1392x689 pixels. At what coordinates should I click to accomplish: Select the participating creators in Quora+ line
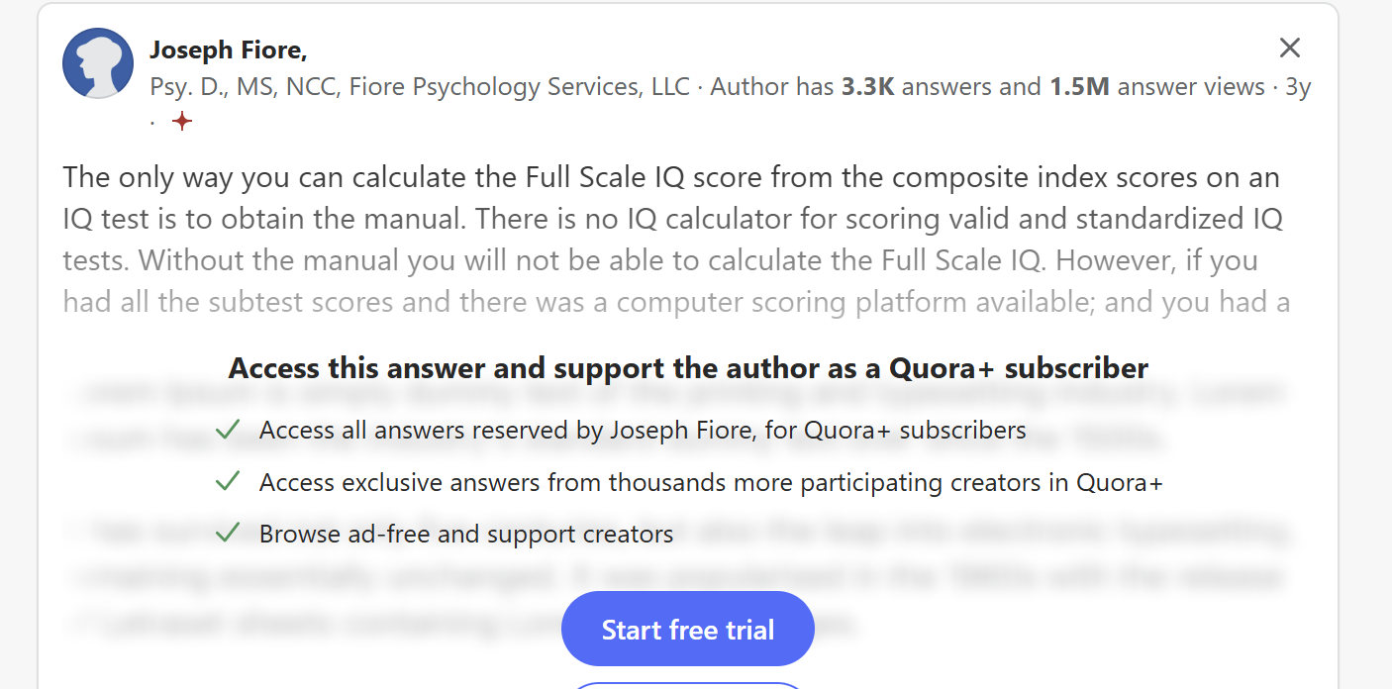[x=711, y=482]
